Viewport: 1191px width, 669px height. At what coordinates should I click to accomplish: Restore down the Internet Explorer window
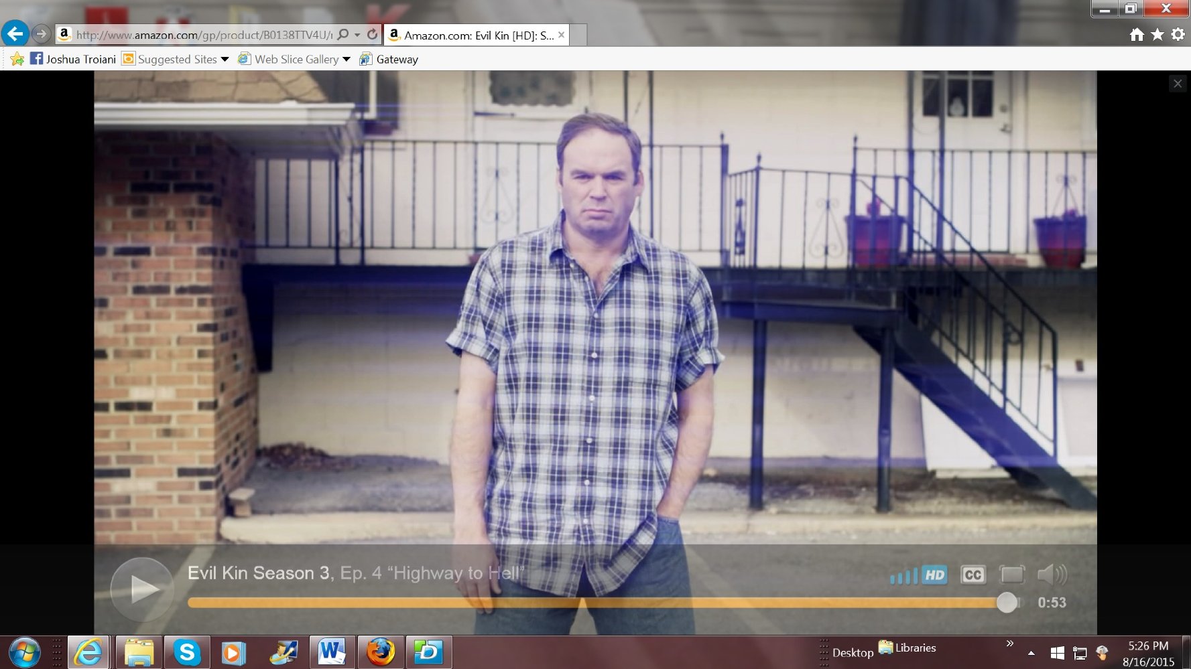pyautogui.click(x=1131, y=9)
